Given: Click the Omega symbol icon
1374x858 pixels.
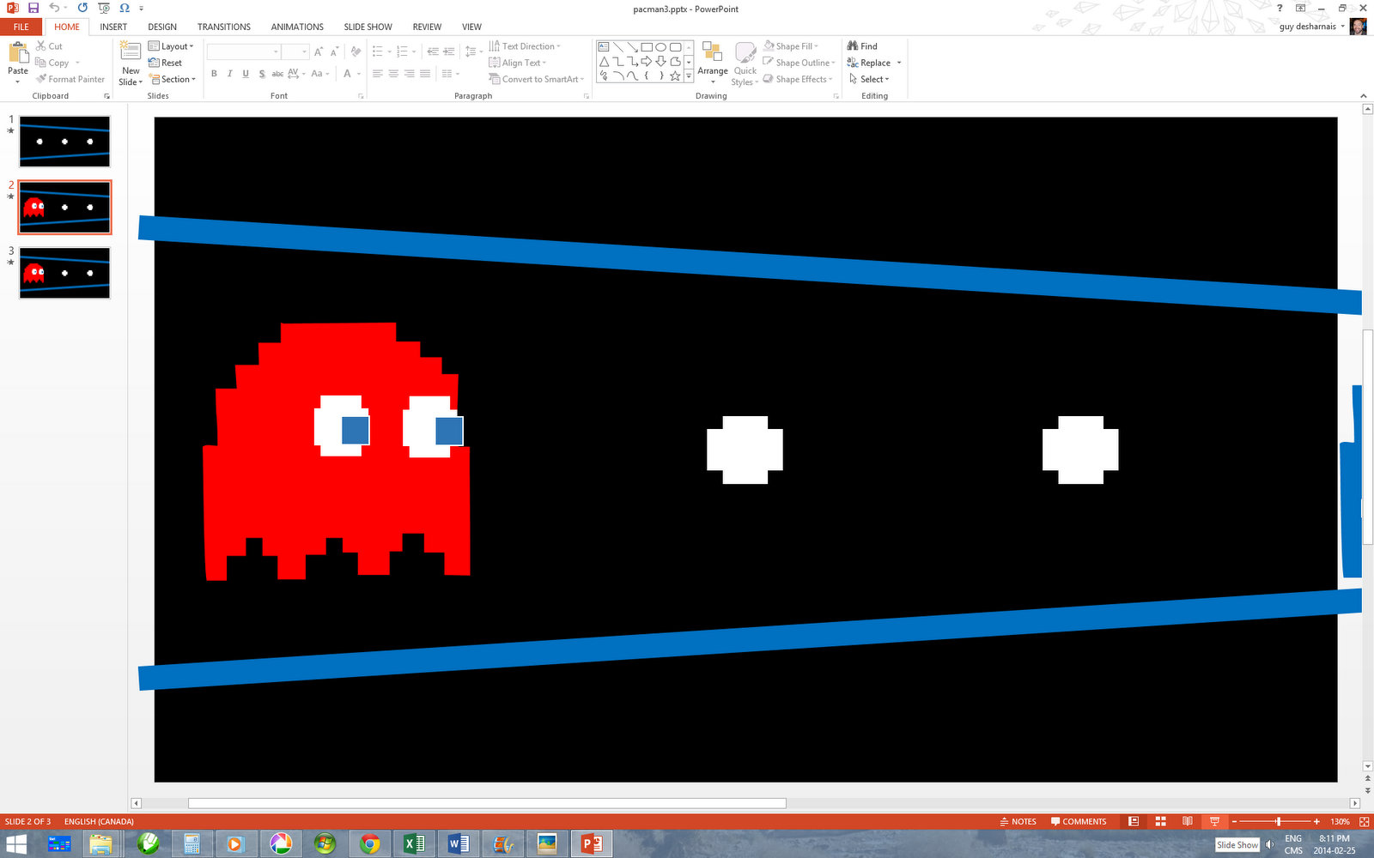Looking at the screenshot, I should (125, 8).
